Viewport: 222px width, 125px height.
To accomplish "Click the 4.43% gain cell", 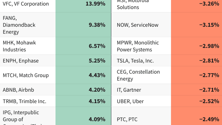I will click(83, 75).
